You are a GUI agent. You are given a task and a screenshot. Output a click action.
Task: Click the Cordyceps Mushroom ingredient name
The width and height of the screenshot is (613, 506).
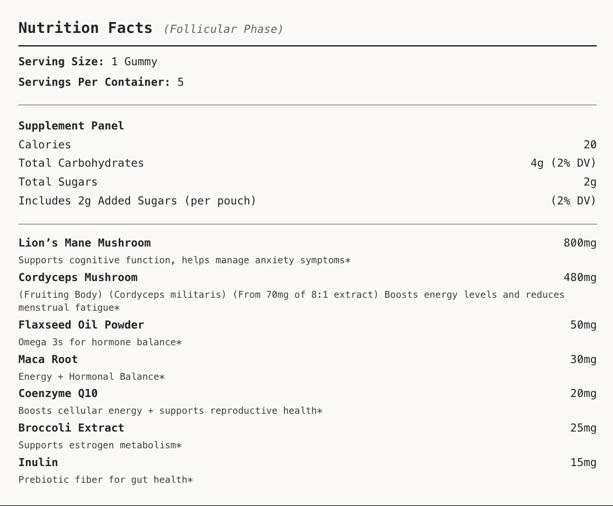tap(78, 277)
